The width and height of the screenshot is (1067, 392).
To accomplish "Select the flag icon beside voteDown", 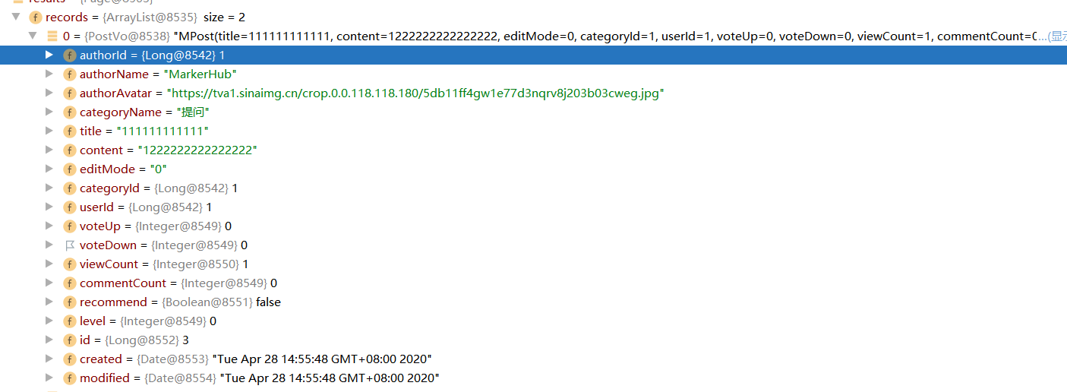I will pos(70,245).
